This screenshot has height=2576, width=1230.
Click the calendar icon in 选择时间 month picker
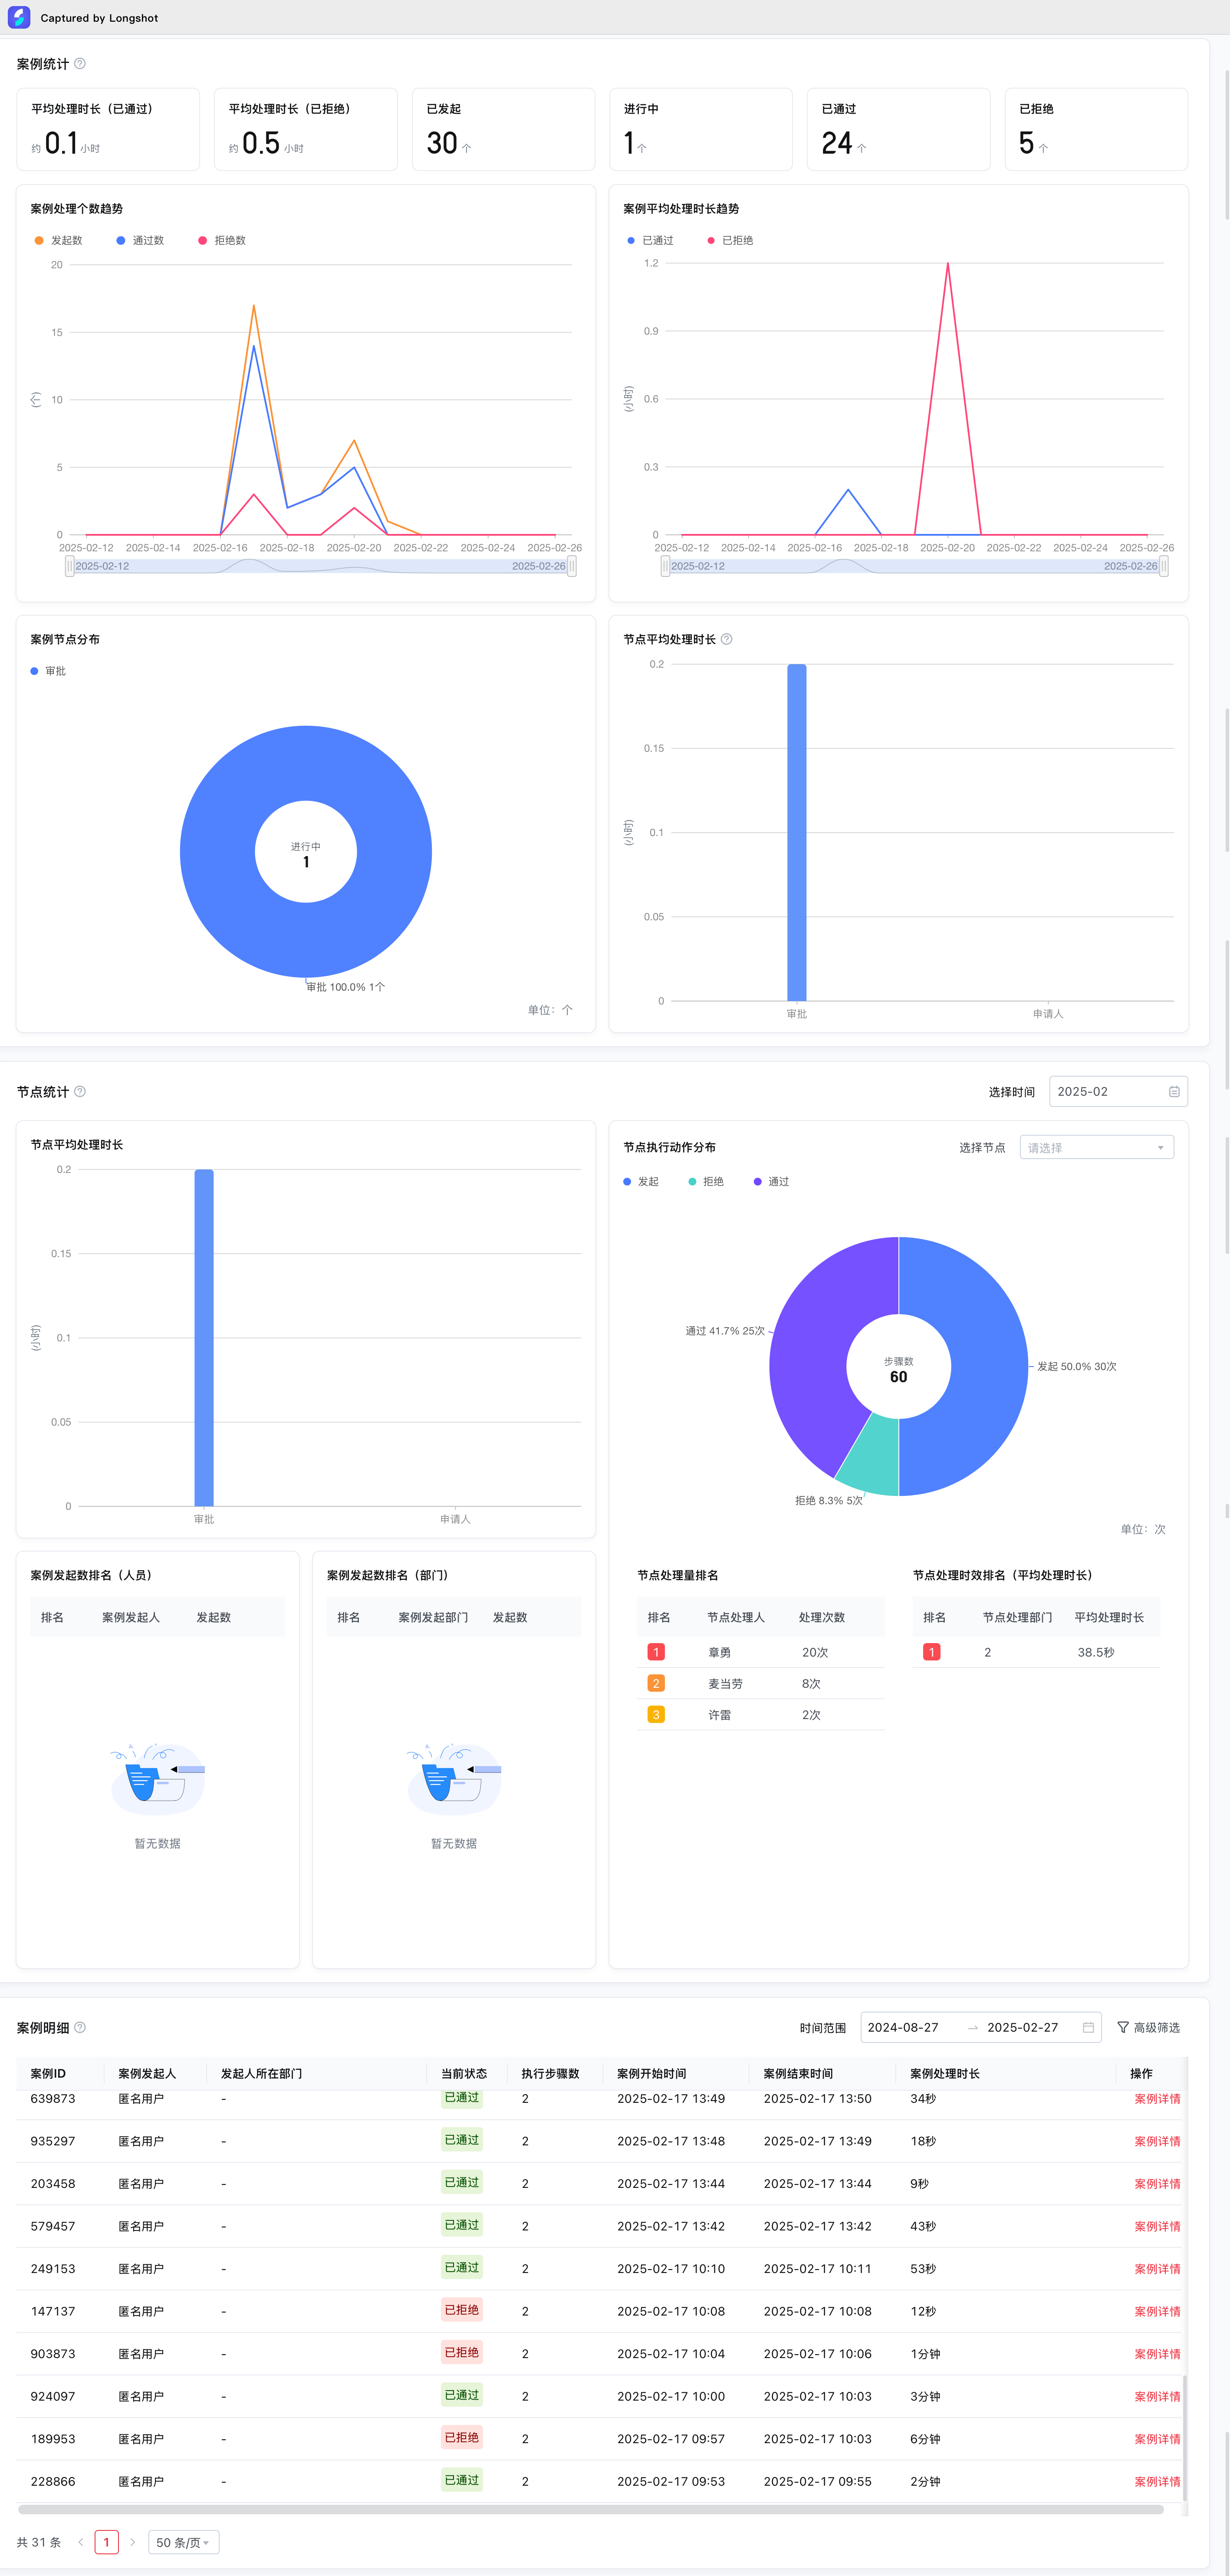pos(1174,1092)
